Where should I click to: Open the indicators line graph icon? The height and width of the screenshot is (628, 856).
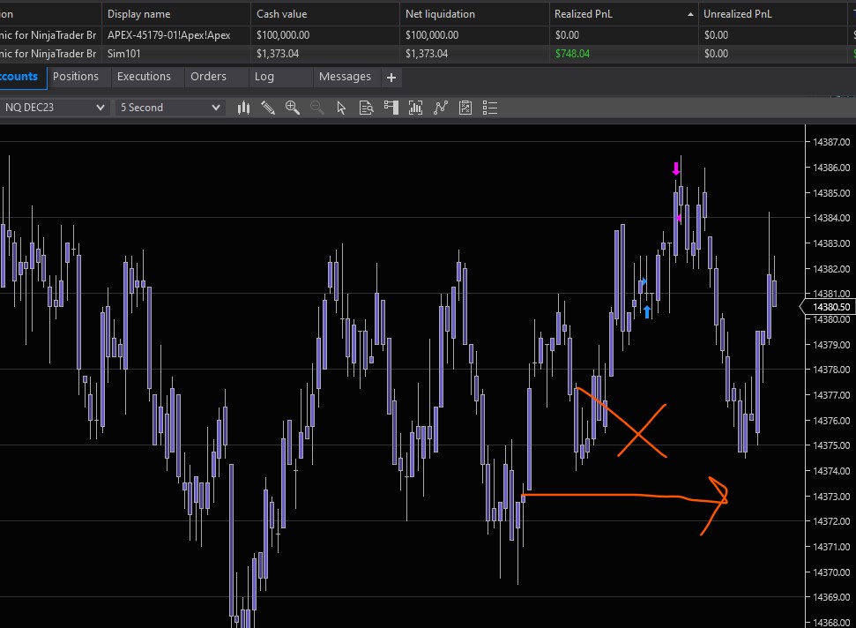coord(441,108)
